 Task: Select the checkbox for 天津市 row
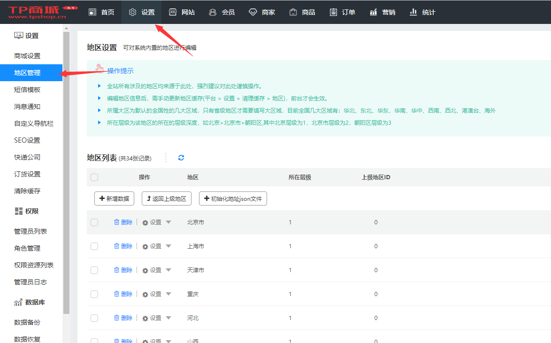click(94, 270)
